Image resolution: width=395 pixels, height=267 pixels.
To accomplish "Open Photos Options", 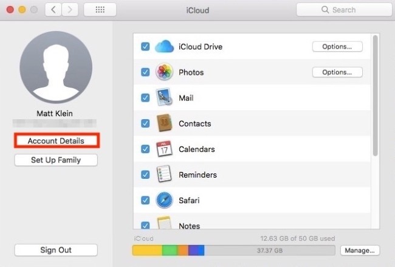I will click(337, 72).
